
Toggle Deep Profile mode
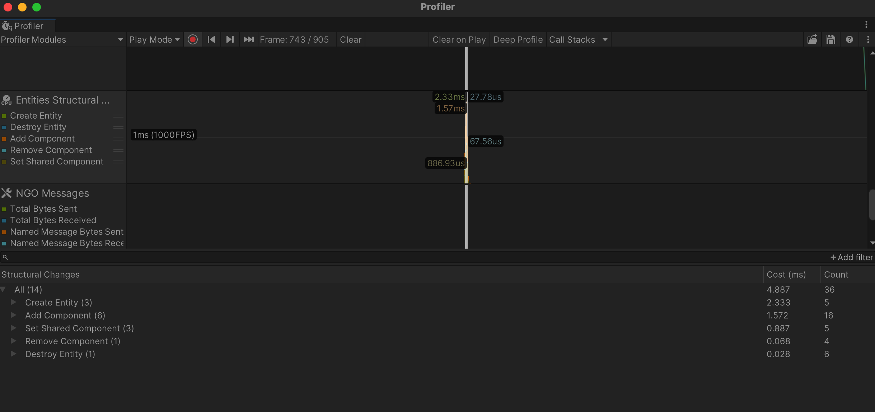pyautogui.click(x=518, y=39)
